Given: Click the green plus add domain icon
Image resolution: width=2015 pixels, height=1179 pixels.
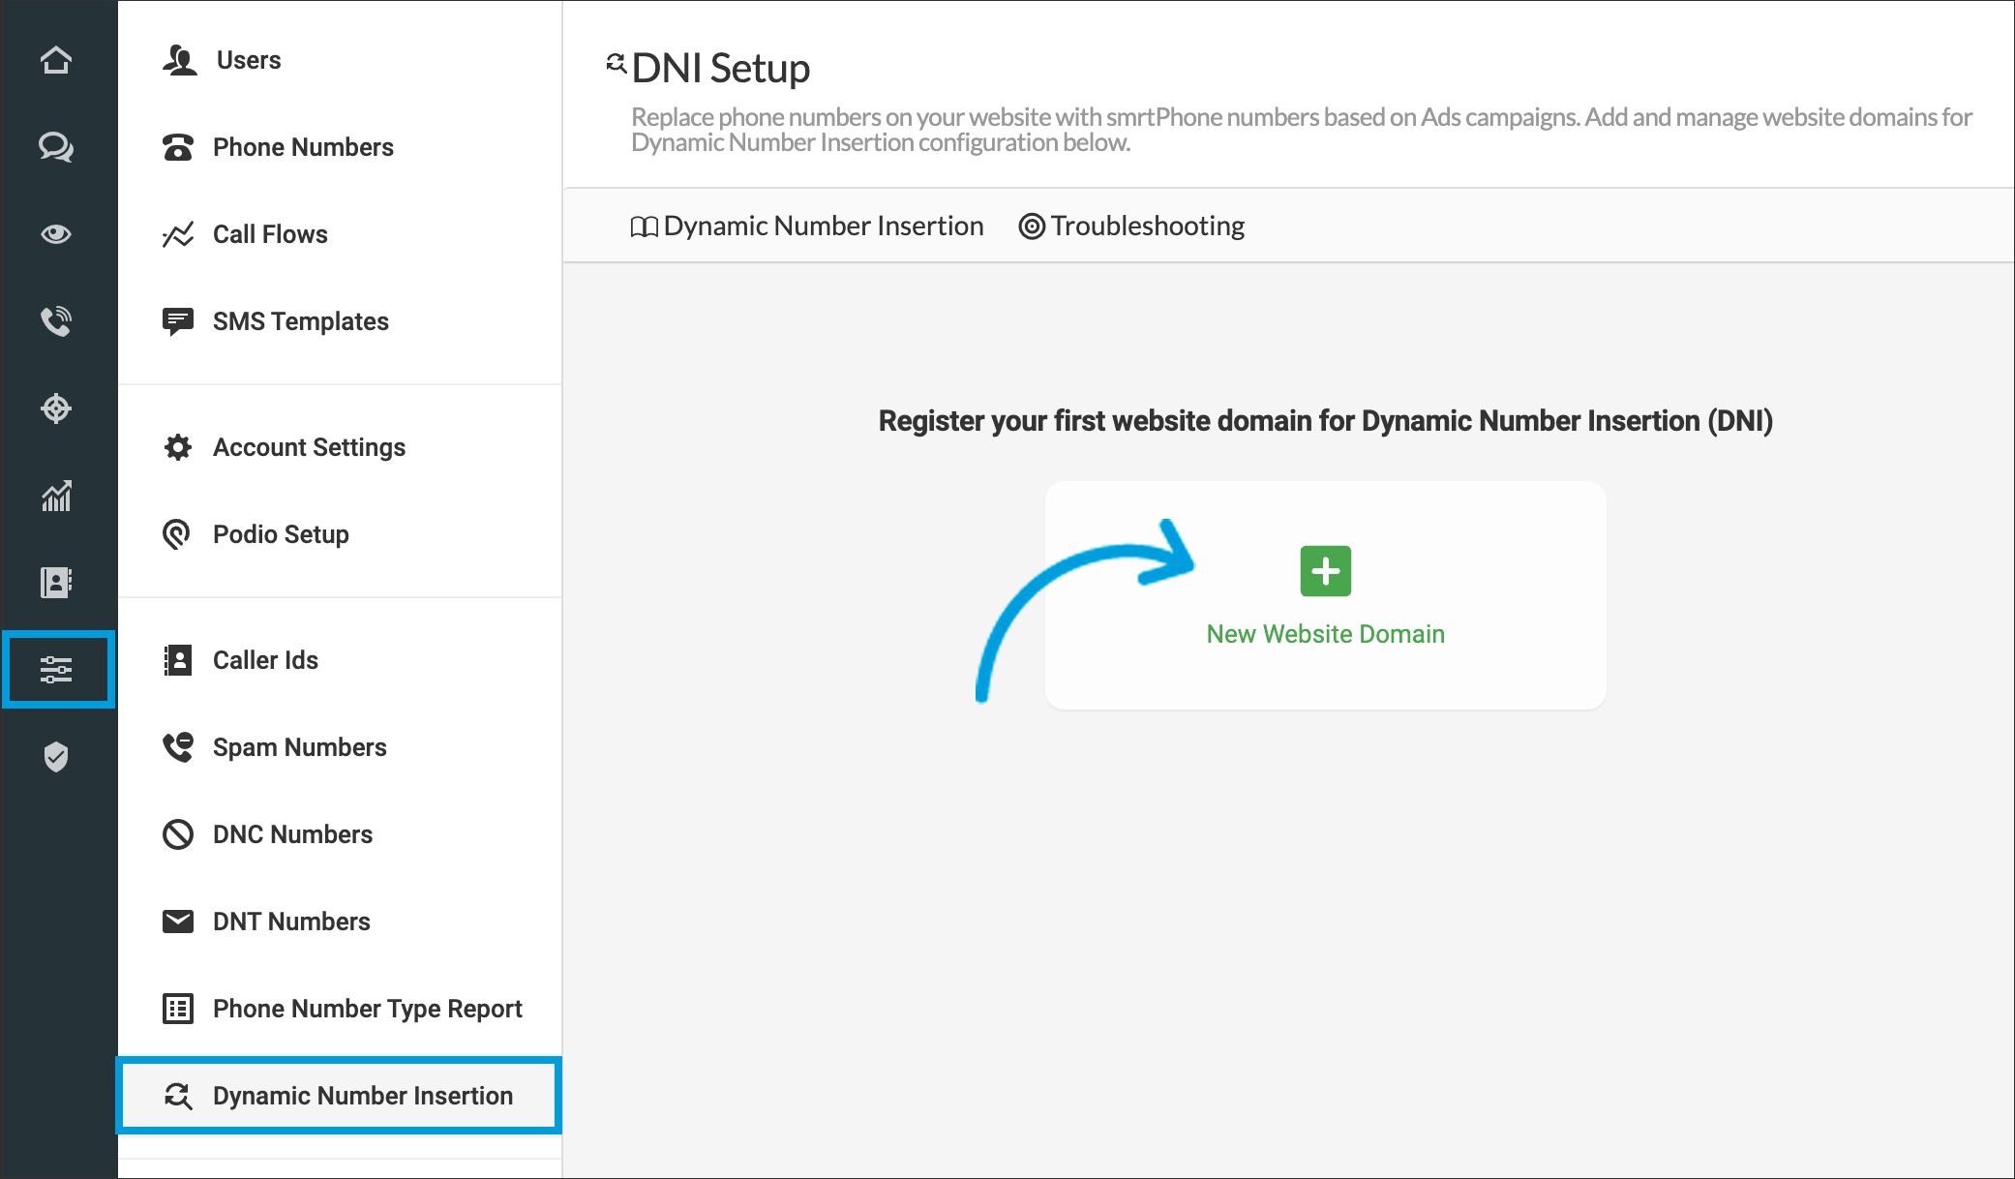Looking at the screenshot, I should 1325,571.
